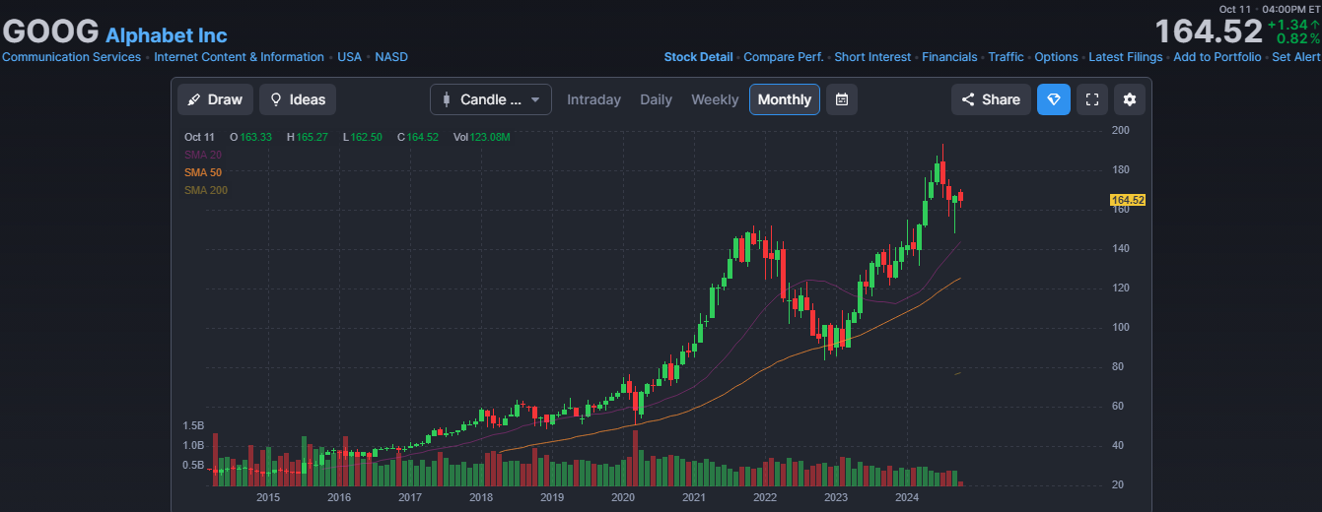Click Set Alert link
Image resolution: width=1322 pixels, height=512 pixels.
coord(1296,57)
